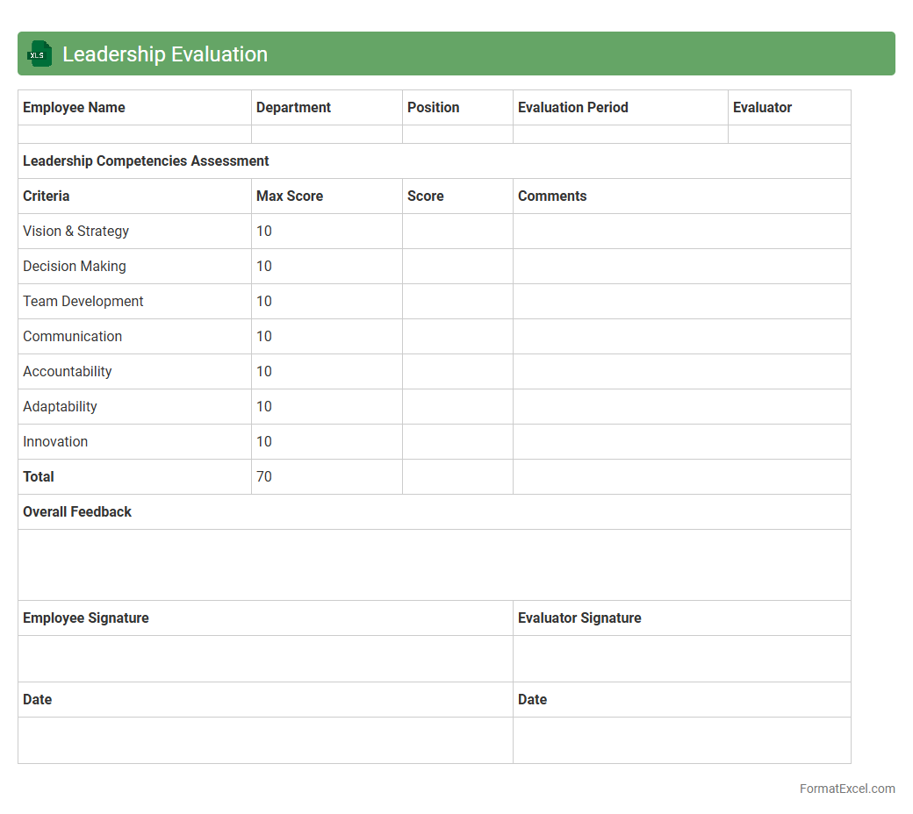Select the Score cell for Vision & Strategy

pyautogui.click(x=457, y=232)
